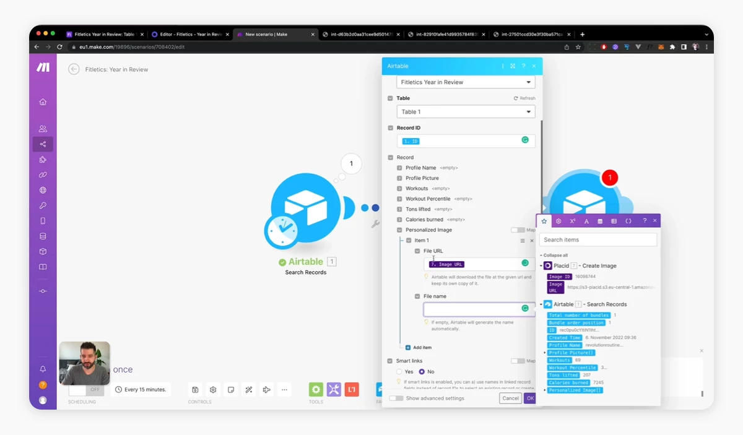Select Yes for Smart links
This screenshot has height=435, width=743.
(x=399, y=372)
